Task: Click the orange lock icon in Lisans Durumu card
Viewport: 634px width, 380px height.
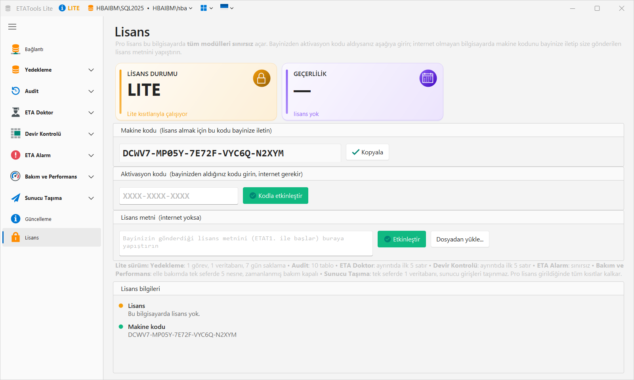Action: 262,78
